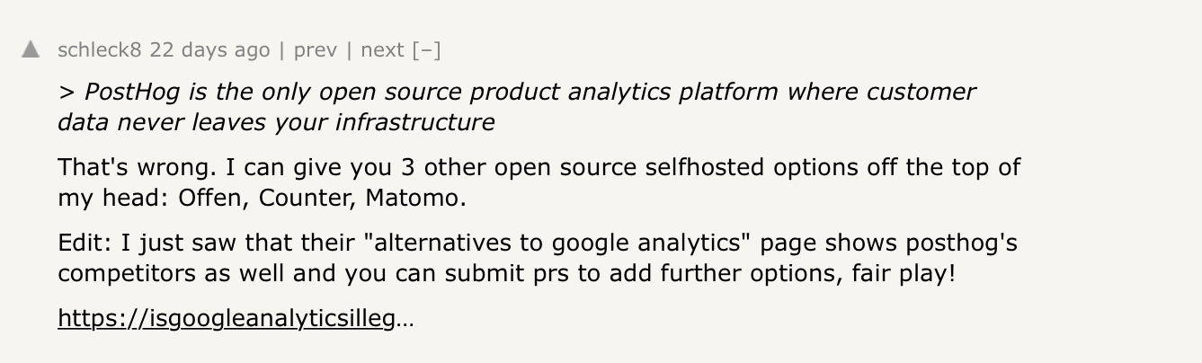Open the "22 days ago" permalink
Viewport: 1202px width, 363px height.
pos(209,49)
